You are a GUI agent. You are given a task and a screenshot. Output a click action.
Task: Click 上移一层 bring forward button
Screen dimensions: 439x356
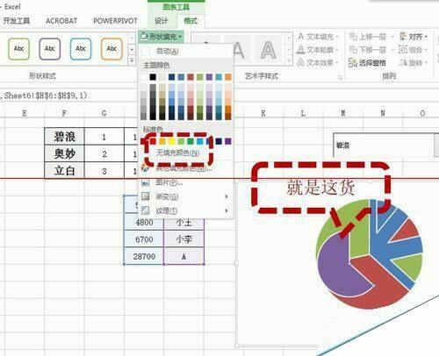[x=368, y=37]
